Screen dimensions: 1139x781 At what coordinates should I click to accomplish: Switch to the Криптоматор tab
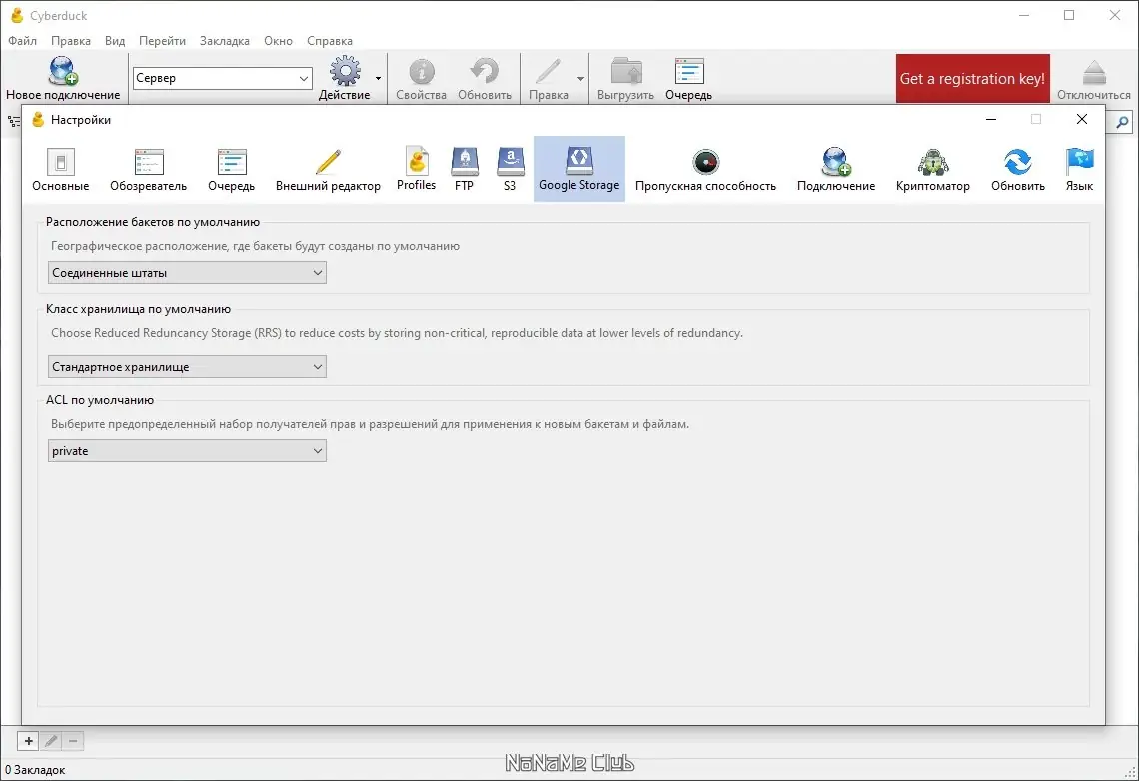[933, 169]
